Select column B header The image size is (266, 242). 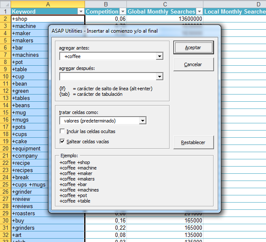tap(106, 4)
